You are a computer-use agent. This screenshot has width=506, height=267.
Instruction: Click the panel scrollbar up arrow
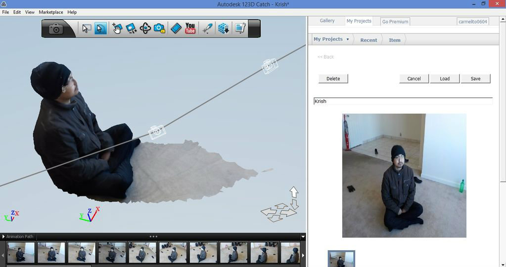tap(503, 19)
